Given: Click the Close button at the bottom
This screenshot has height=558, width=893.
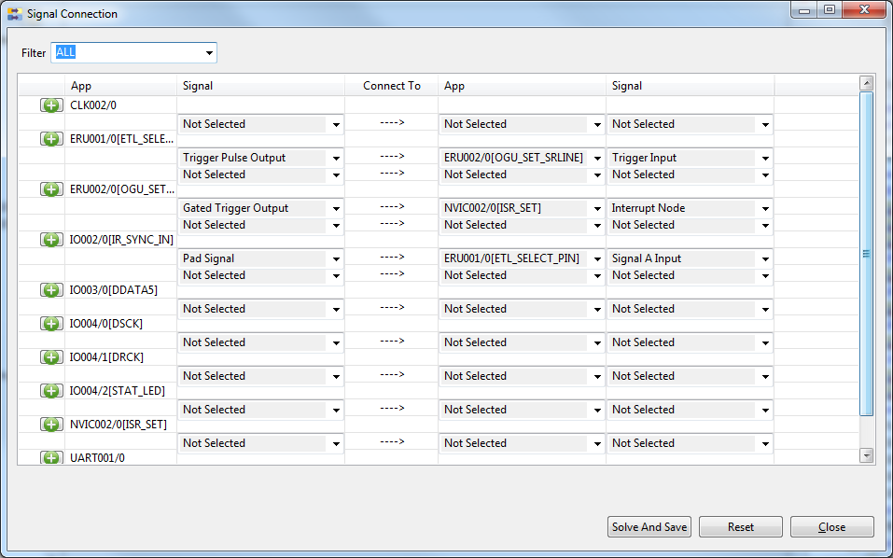Looking at the screenshot, I should (832, 527).
